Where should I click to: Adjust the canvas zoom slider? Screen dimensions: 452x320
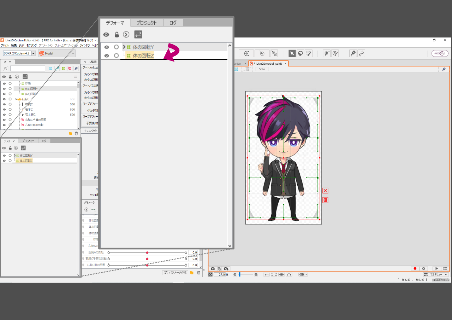246,274
